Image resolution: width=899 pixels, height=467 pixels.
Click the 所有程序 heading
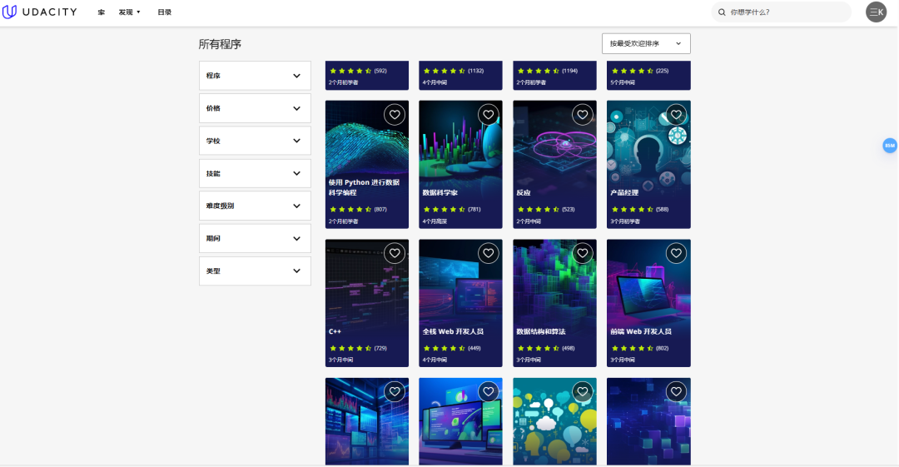(220, 44)
